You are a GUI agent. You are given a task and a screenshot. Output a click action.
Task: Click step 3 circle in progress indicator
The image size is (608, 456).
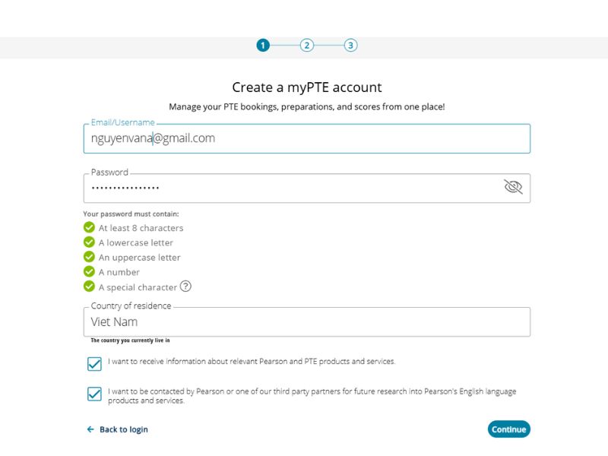[x=350, y=46]
